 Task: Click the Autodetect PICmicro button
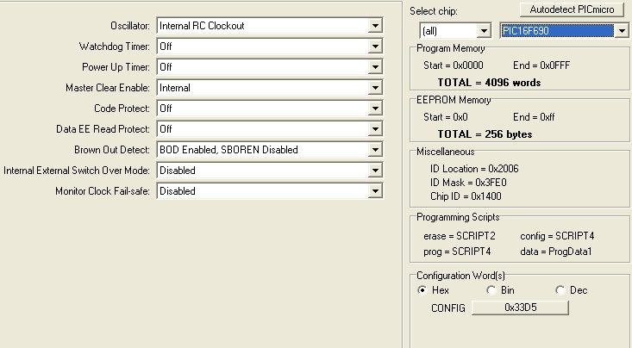pos(571,9)
